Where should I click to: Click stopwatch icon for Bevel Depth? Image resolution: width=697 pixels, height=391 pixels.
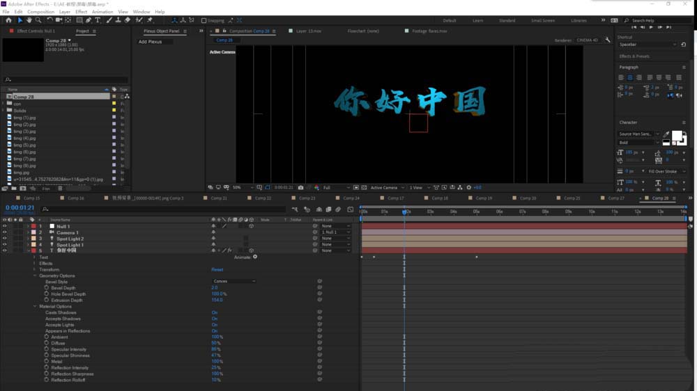[x=47, y=287]
